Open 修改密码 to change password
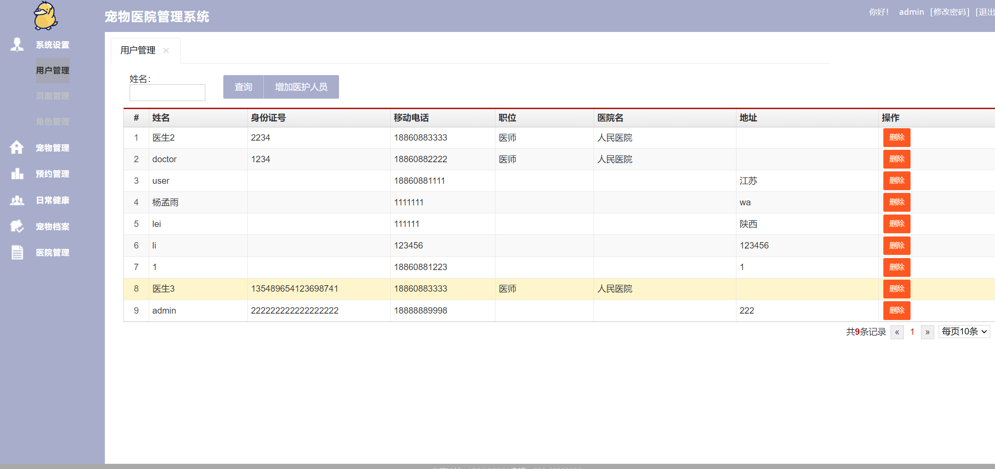 950,12
